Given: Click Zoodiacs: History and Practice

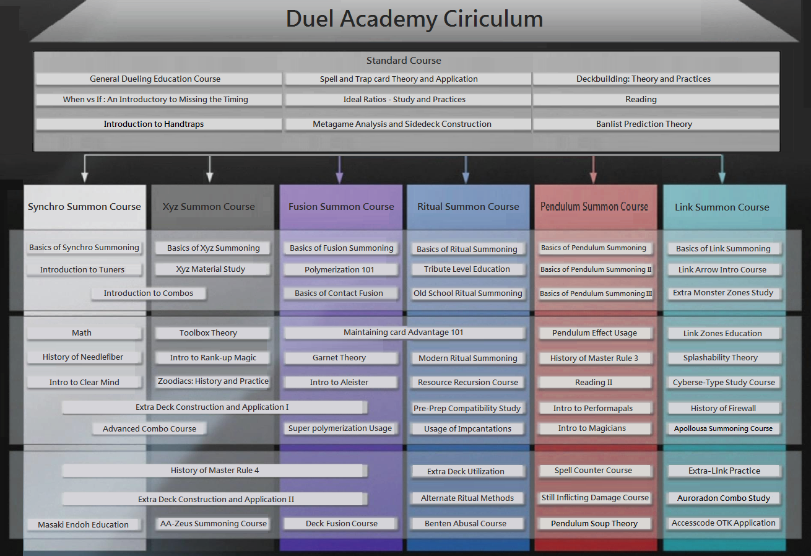Looking at the screenshot, I should [x=213, y=381].
